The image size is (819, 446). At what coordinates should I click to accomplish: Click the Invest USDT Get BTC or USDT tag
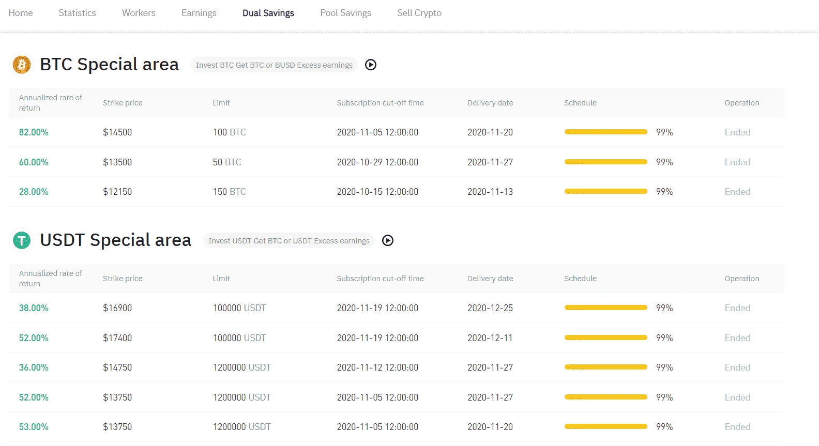coord(289,241)
